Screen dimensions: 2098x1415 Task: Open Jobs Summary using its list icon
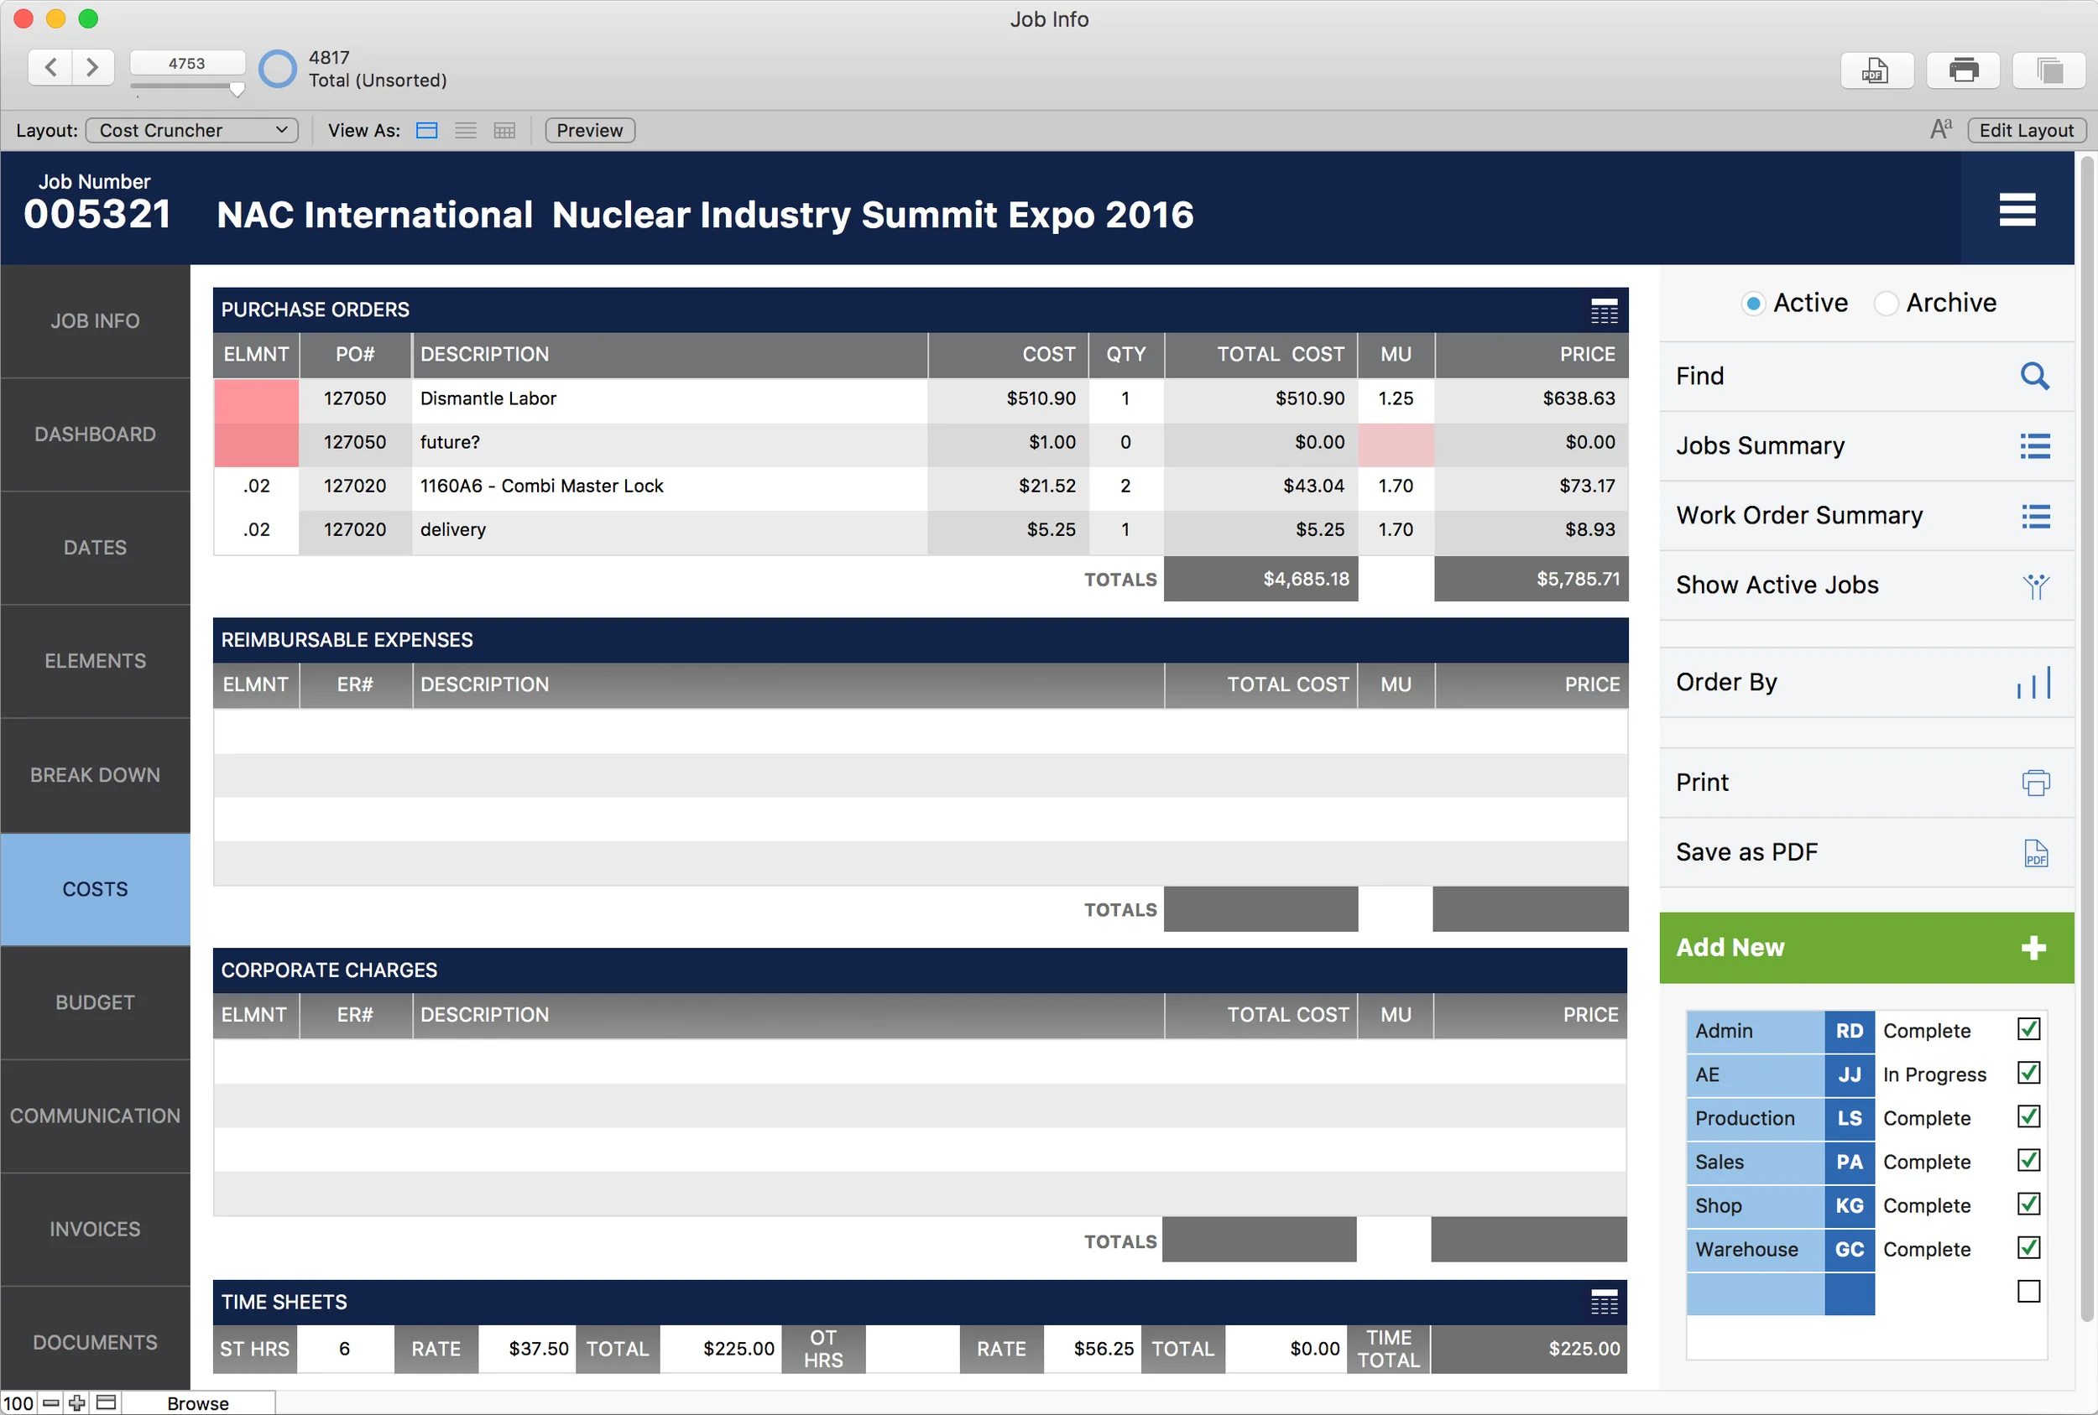[2035, 445]
